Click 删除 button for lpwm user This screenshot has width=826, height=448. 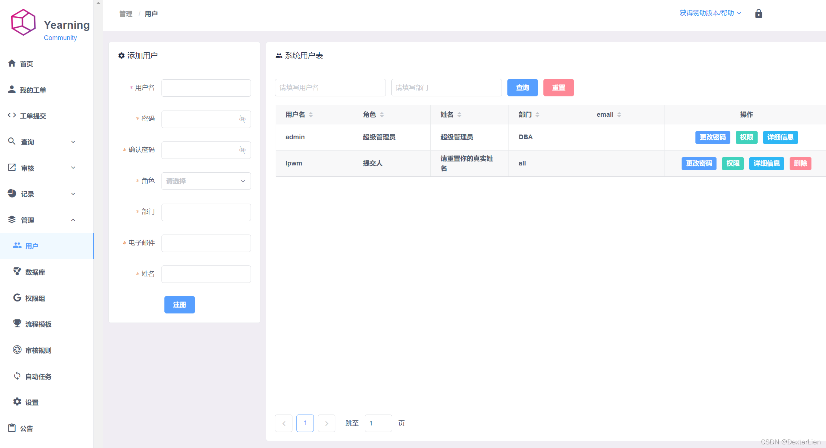pyautogui.click(x=800, y=163)
